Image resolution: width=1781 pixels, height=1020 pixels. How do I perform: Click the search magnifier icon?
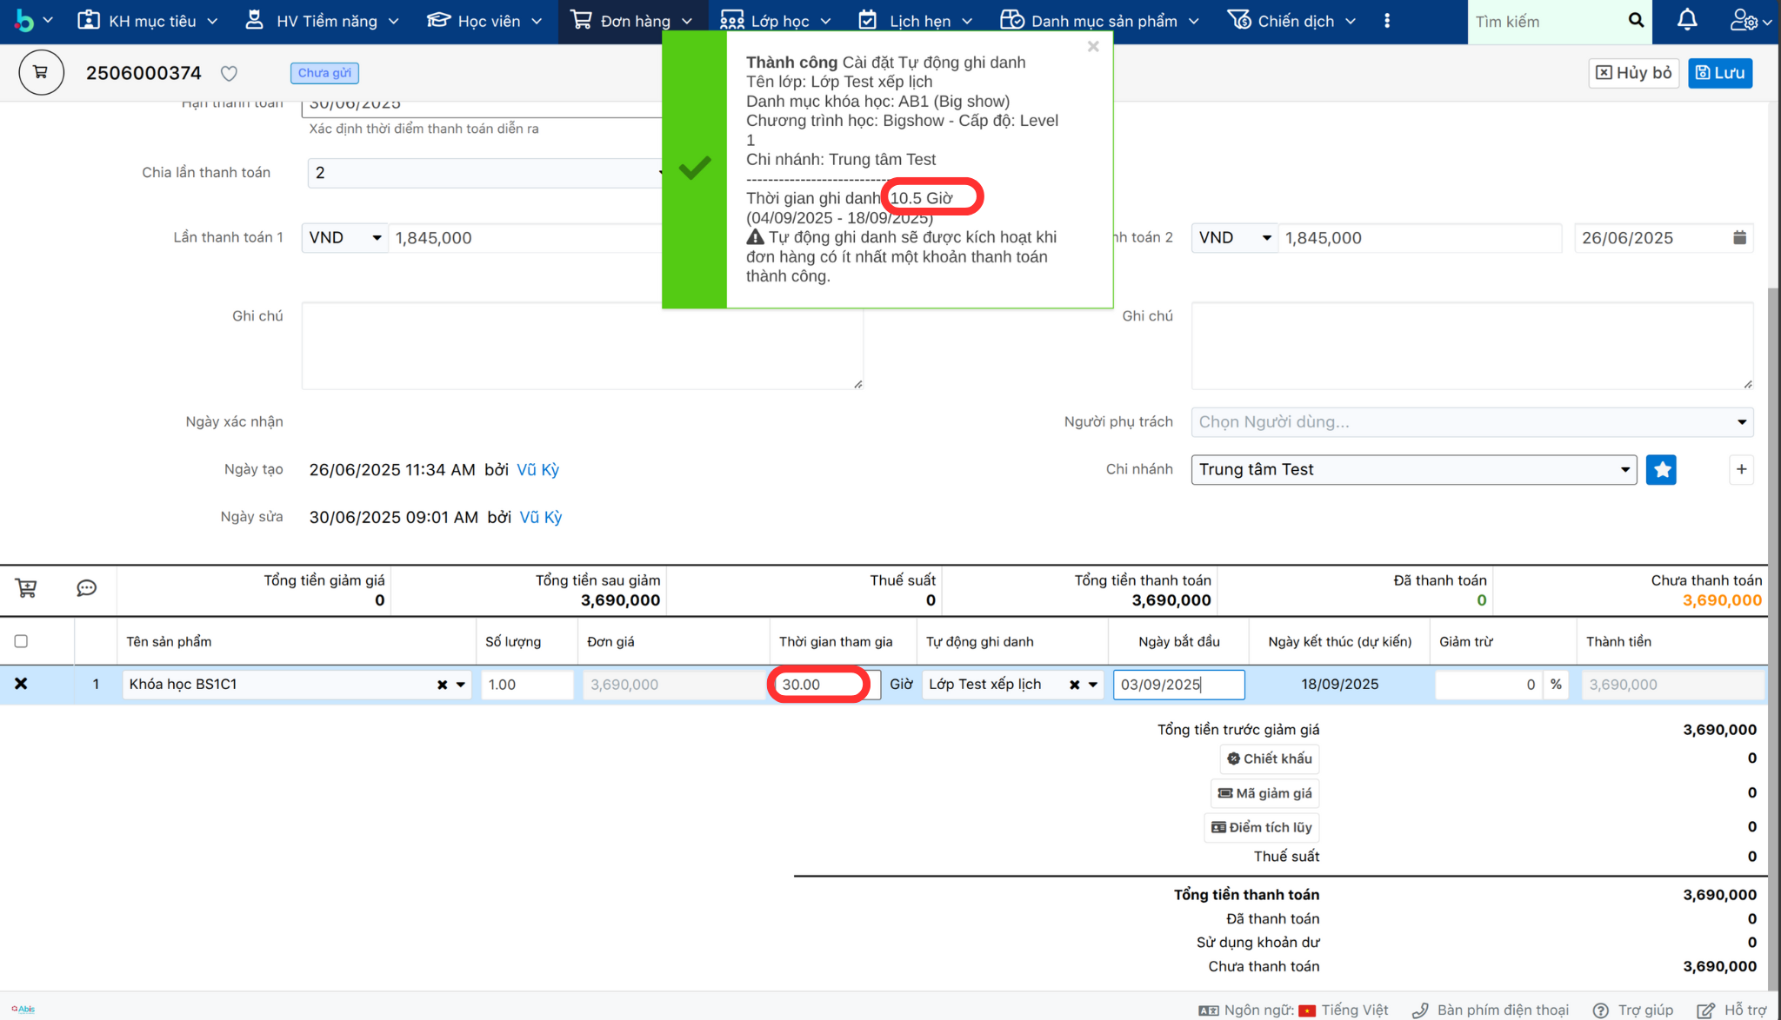[x=1636, y=21]
